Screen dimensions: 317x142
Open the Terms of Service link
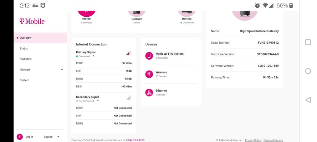[x=273, y=140]
